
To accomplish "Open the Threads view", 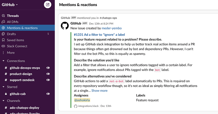I will (13, 16).
